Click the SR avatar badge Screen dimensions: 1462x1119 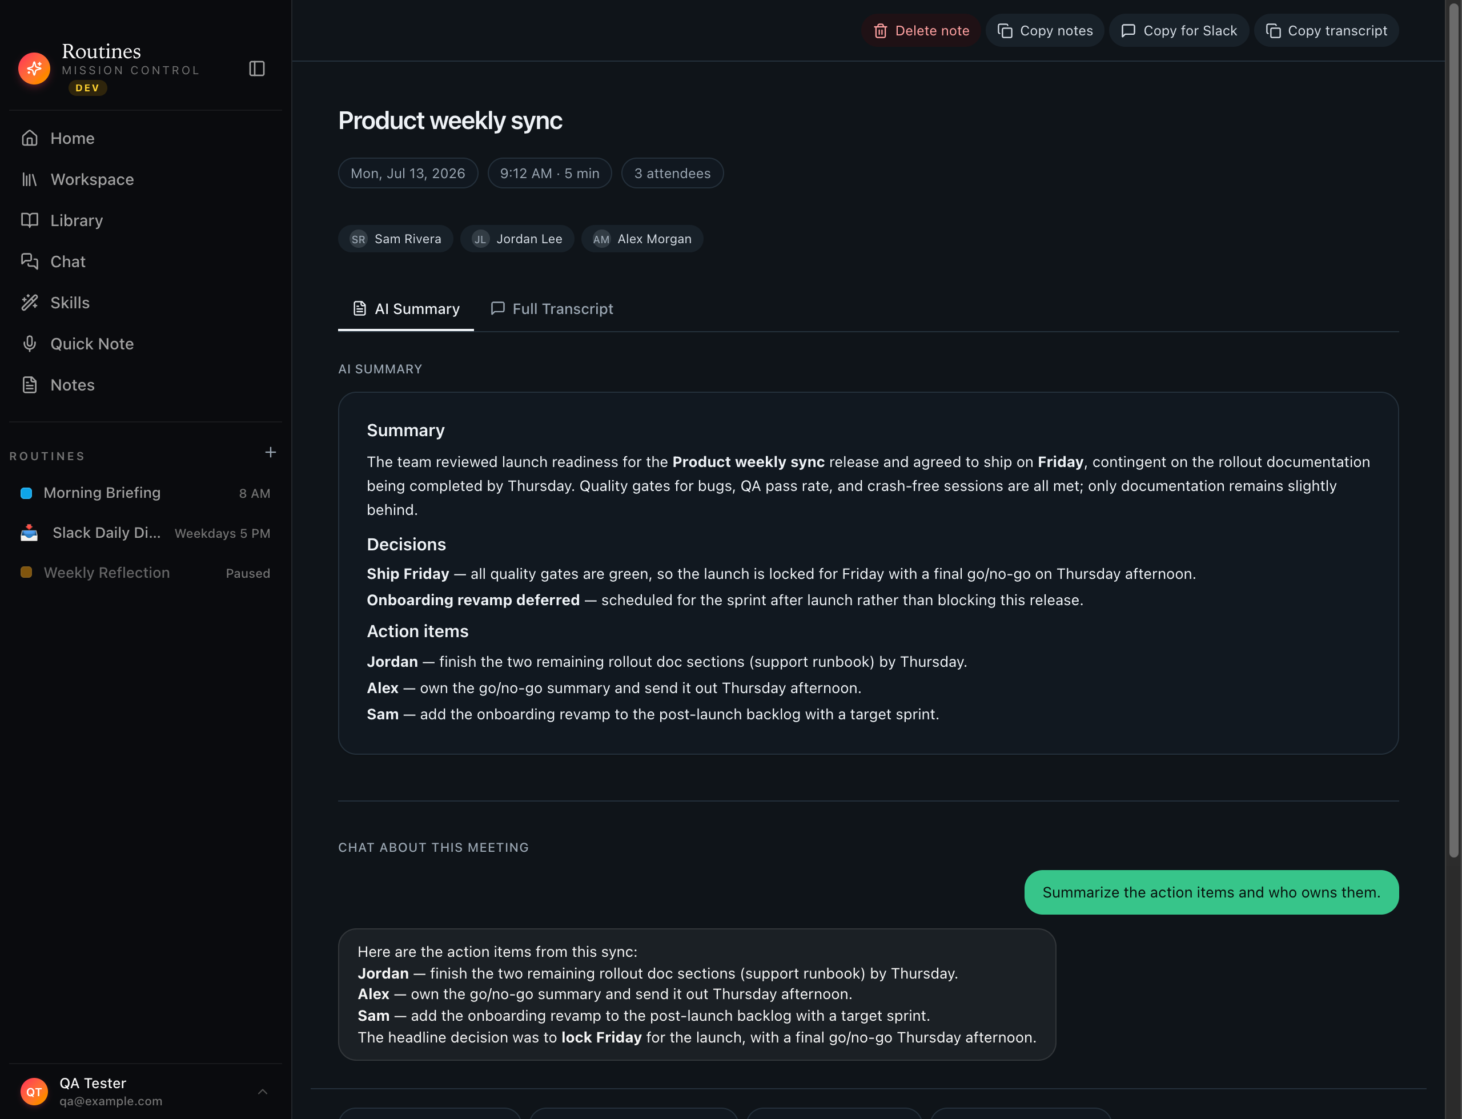pyautogui.click(x=359, y=239)
